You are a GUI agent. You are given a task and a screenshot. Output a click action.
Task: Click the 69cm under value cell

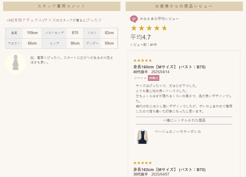109,43
